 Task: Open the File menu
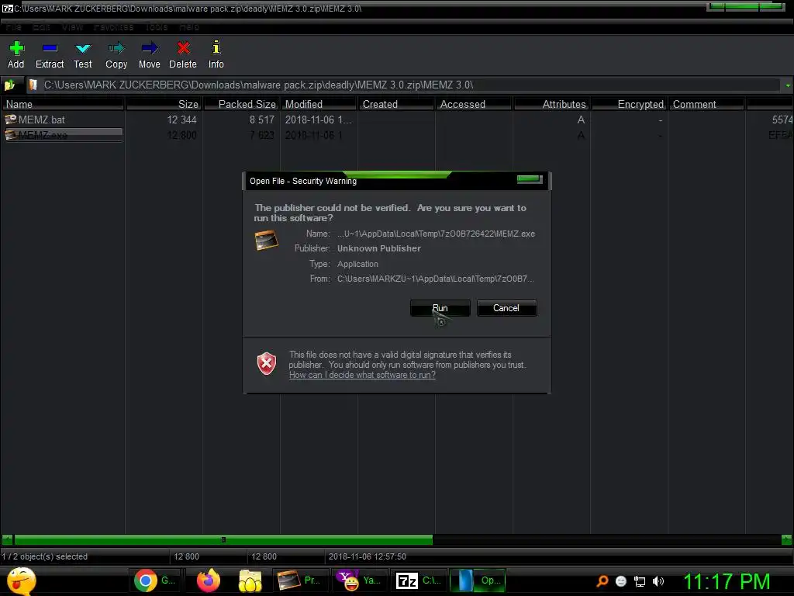13,27
